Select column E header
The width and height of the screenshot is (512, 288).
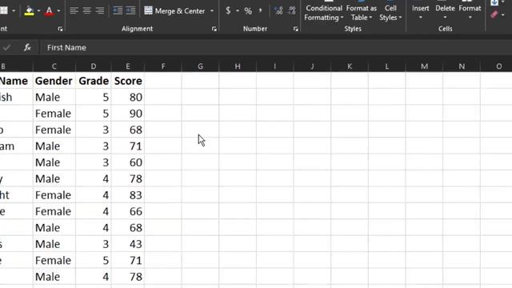click(128, 66)
